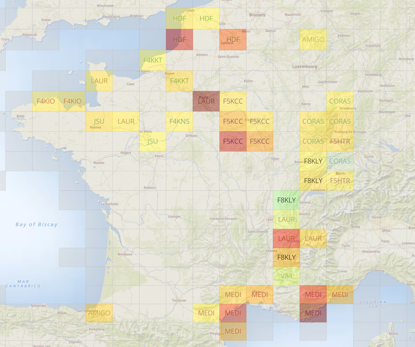Select the green F8KLY cell near Geneva
This screenshot has width=415, height=347.
[x=286, y=200]
